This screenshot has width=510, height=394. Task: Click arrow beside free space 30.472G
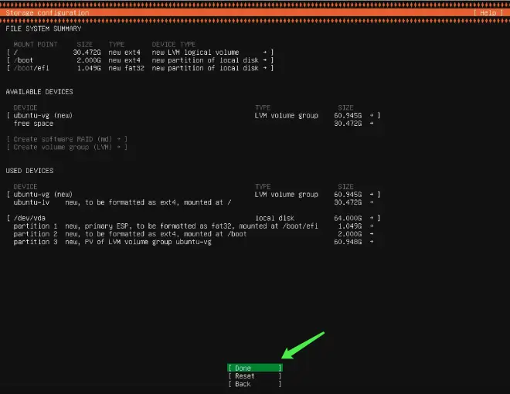pyautogui.click(x=372, y=123)
